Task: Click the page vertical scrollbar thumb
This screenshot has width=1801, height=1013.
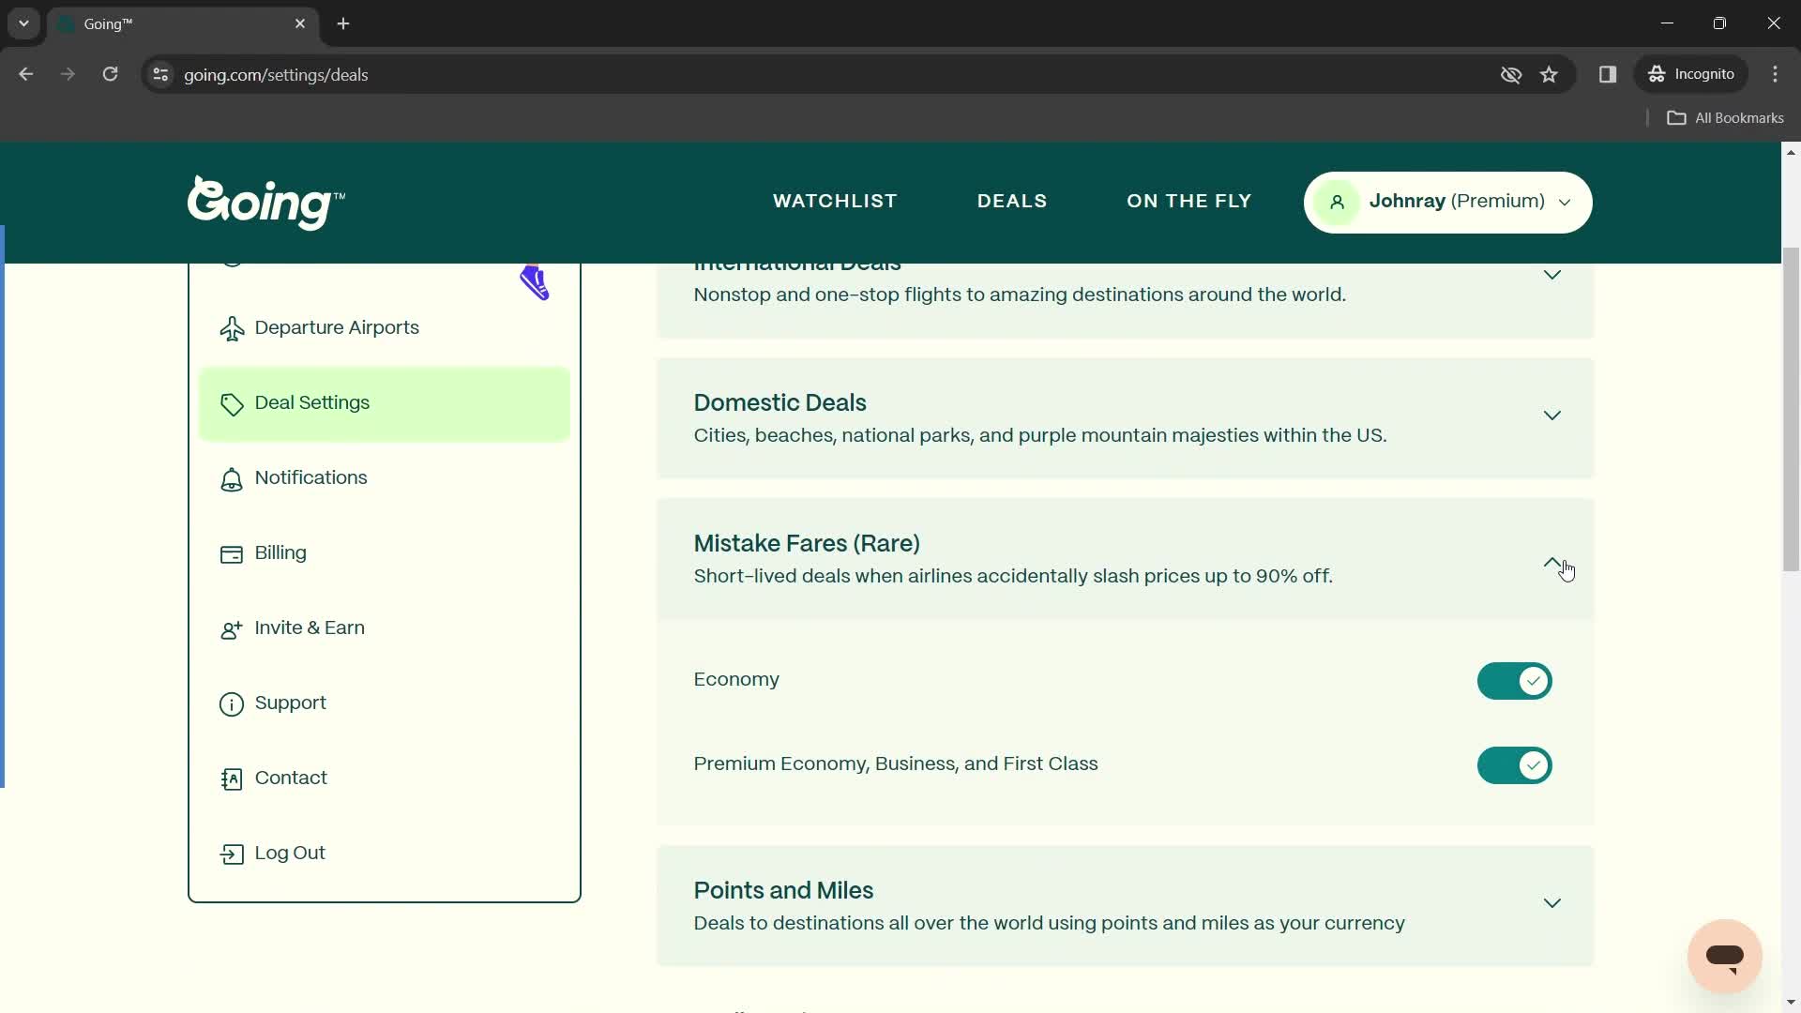Action: (x=1791, y=410)
